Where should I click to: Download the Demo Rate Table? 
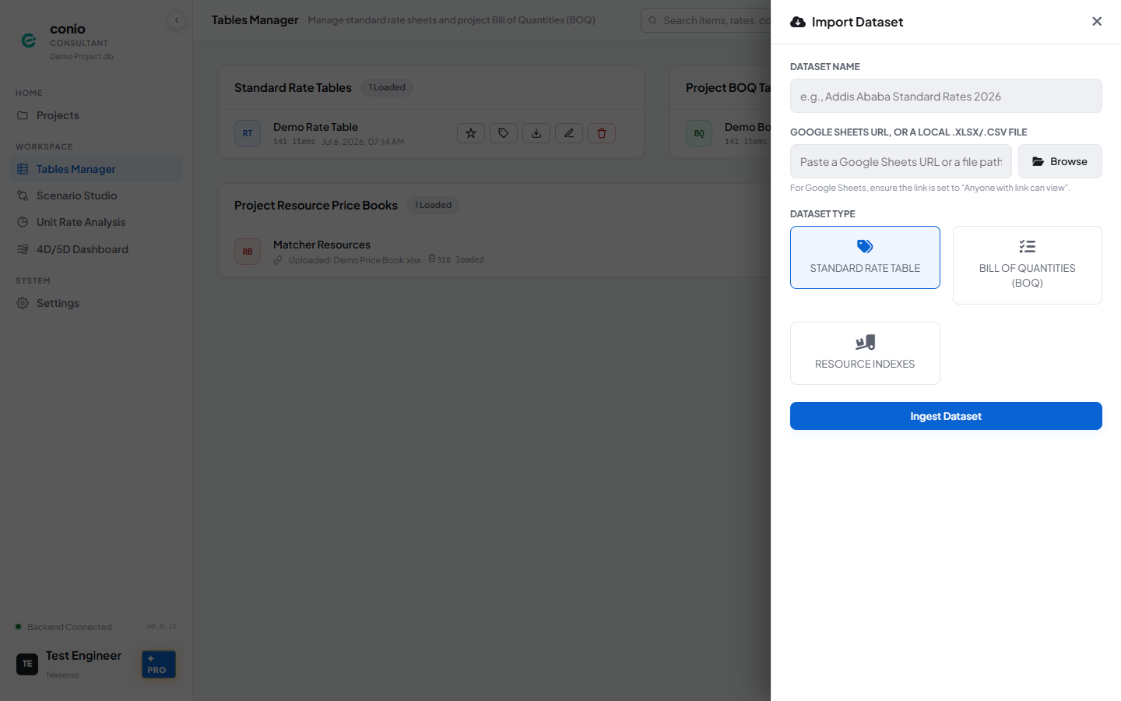[x=536, y=133]
